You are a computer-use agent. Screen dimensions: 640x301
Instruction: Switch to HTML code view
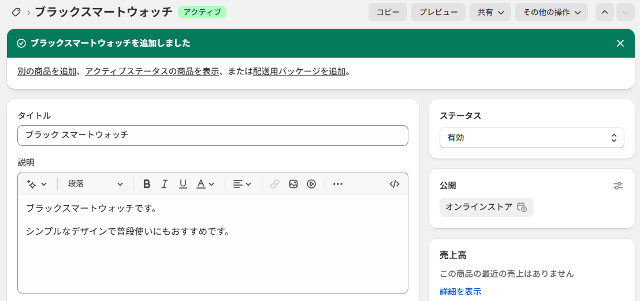[394, 184]
